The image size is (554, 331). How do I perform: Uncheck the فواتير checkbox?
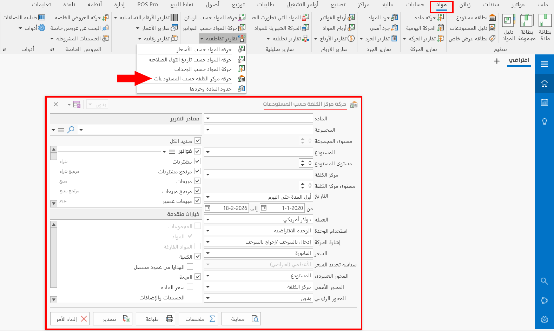coord(197,151)
